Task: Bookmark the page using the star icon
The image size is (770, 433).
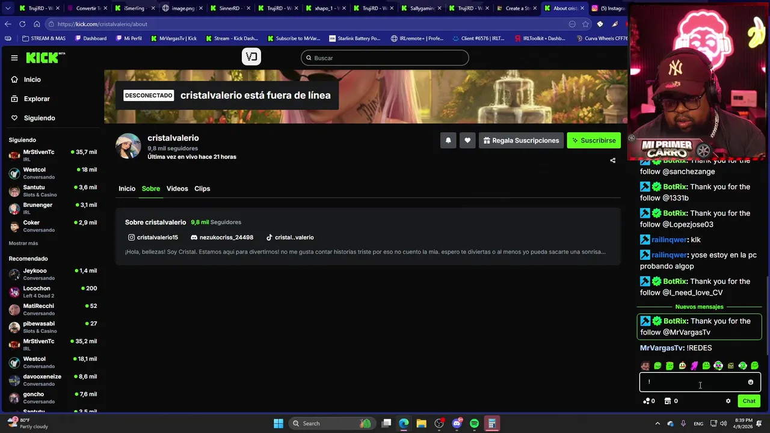Action: click(585, 24)
